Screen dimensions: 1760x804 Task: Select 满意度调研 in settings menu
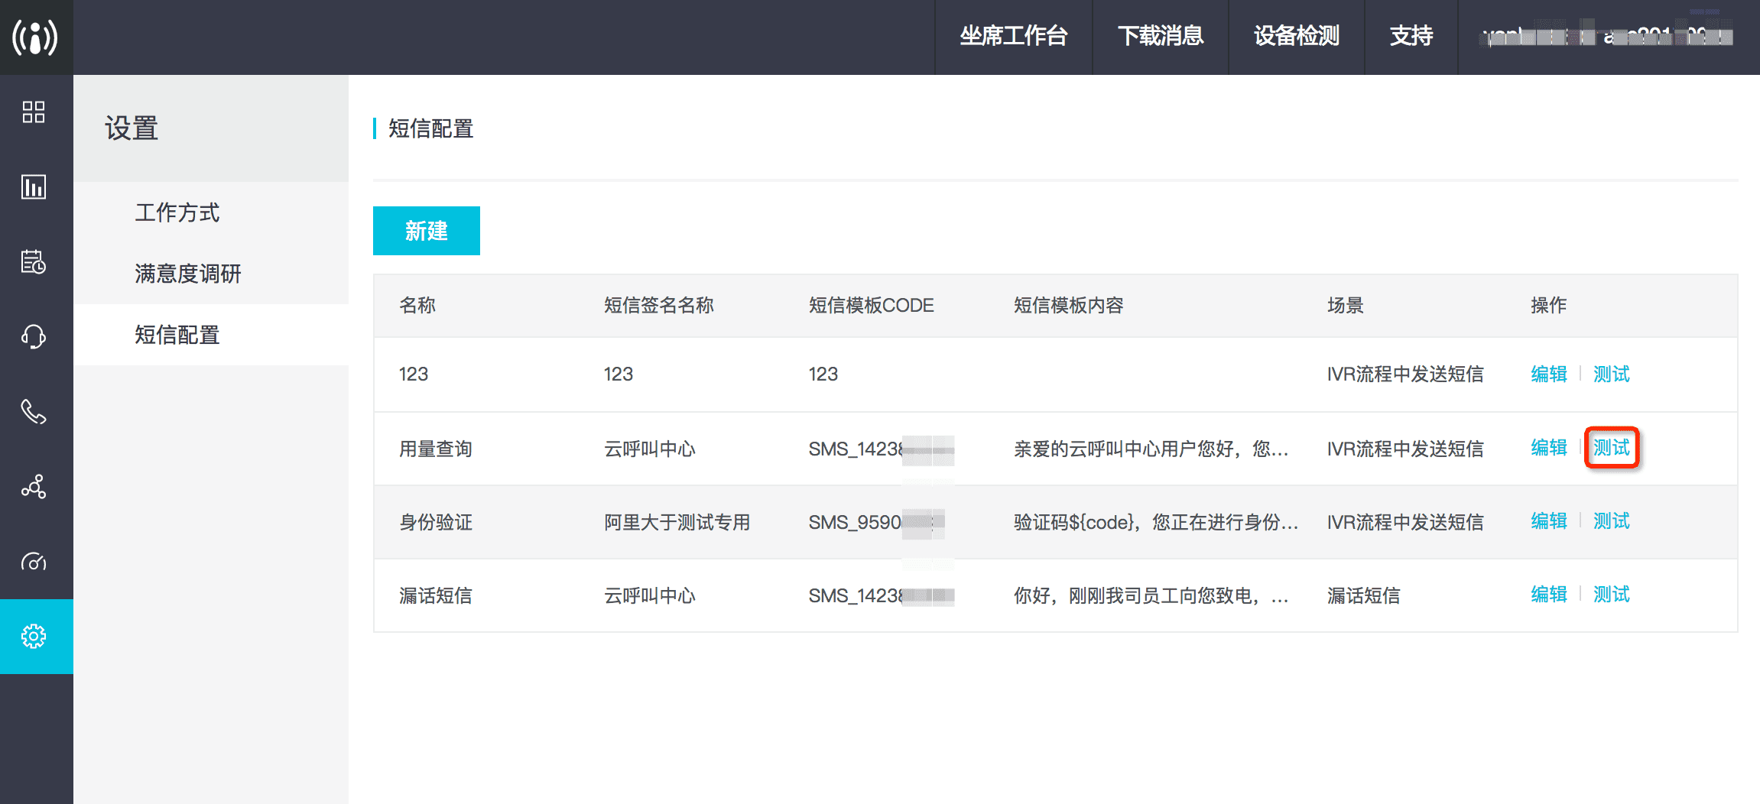pyautogui.click(x=188, y=274)
